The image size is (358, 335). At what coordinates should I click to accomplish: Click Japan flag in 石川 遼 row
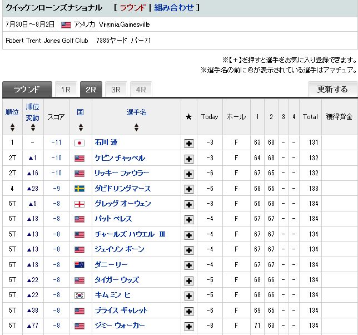click(x=79, y=143)
